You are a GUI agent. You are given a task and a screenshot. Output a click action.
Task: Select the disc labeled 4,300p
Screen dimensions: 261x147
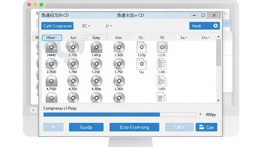pyautogui.click(x=96, y=81)
